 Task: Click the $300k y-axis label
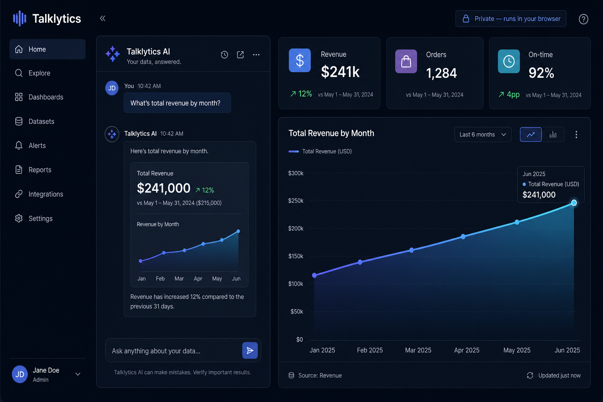[x=296, y=173]
